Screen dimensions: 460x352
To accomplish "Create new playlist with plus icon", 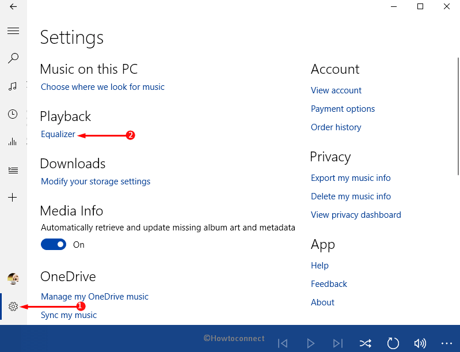I will tap(12, 197).
